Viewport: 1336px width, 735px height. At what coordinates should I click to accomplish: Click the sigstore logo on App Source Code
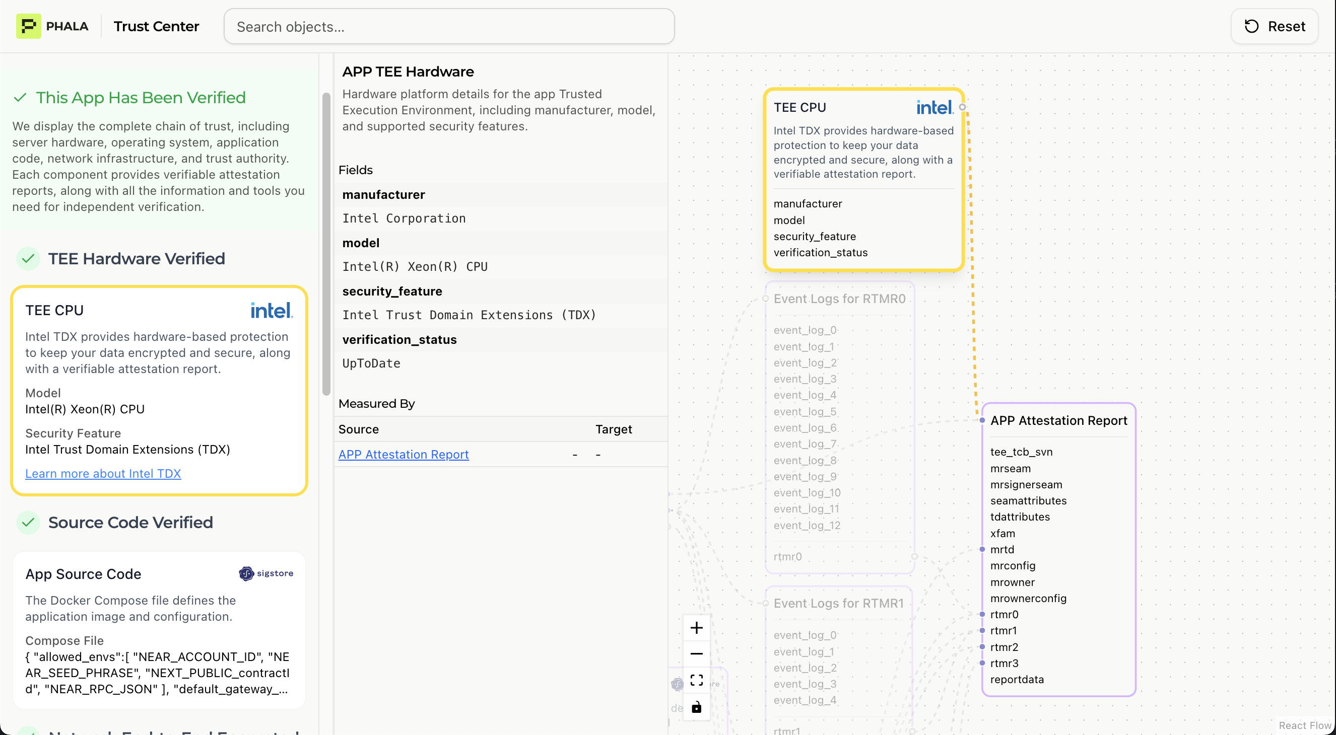coord(266,573)
